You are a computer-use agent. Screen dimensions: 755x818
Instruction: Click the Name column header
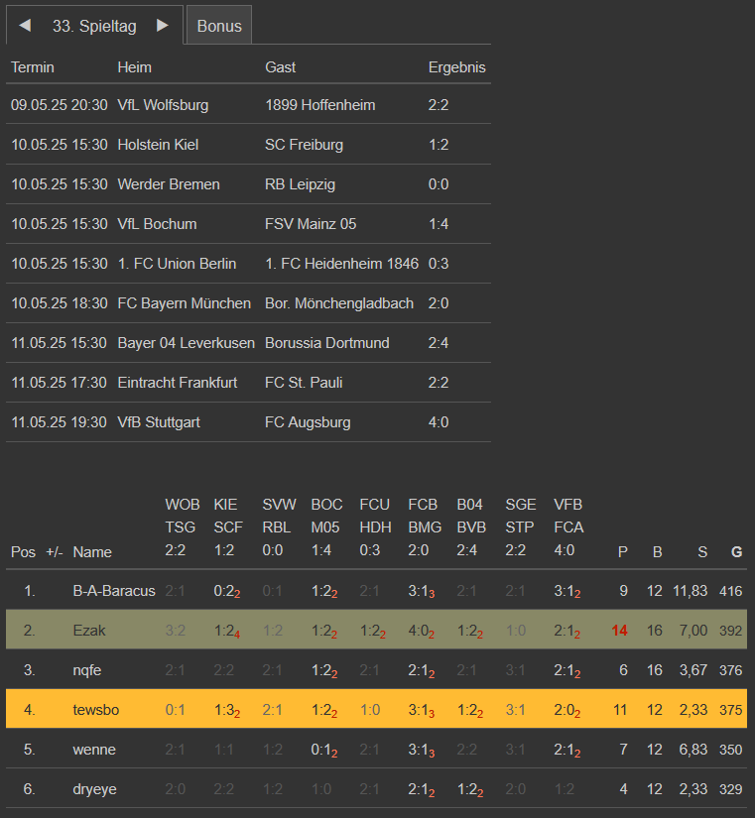pyautogui.click(x=92, y=552)
